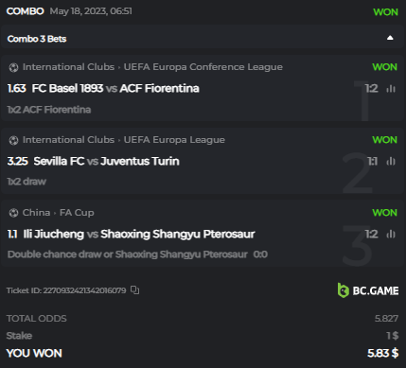Click the BC.GAME logo
This screenshot has width=406, height=368.
point(368,290)
